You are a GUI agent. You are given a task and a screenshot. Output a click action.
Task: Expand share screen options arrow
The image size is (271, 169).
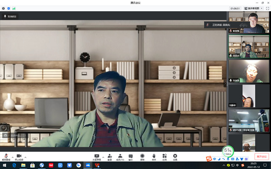(x=103, y=157)
